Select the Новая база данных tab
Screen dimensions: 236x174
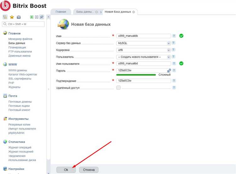[118, 12]
